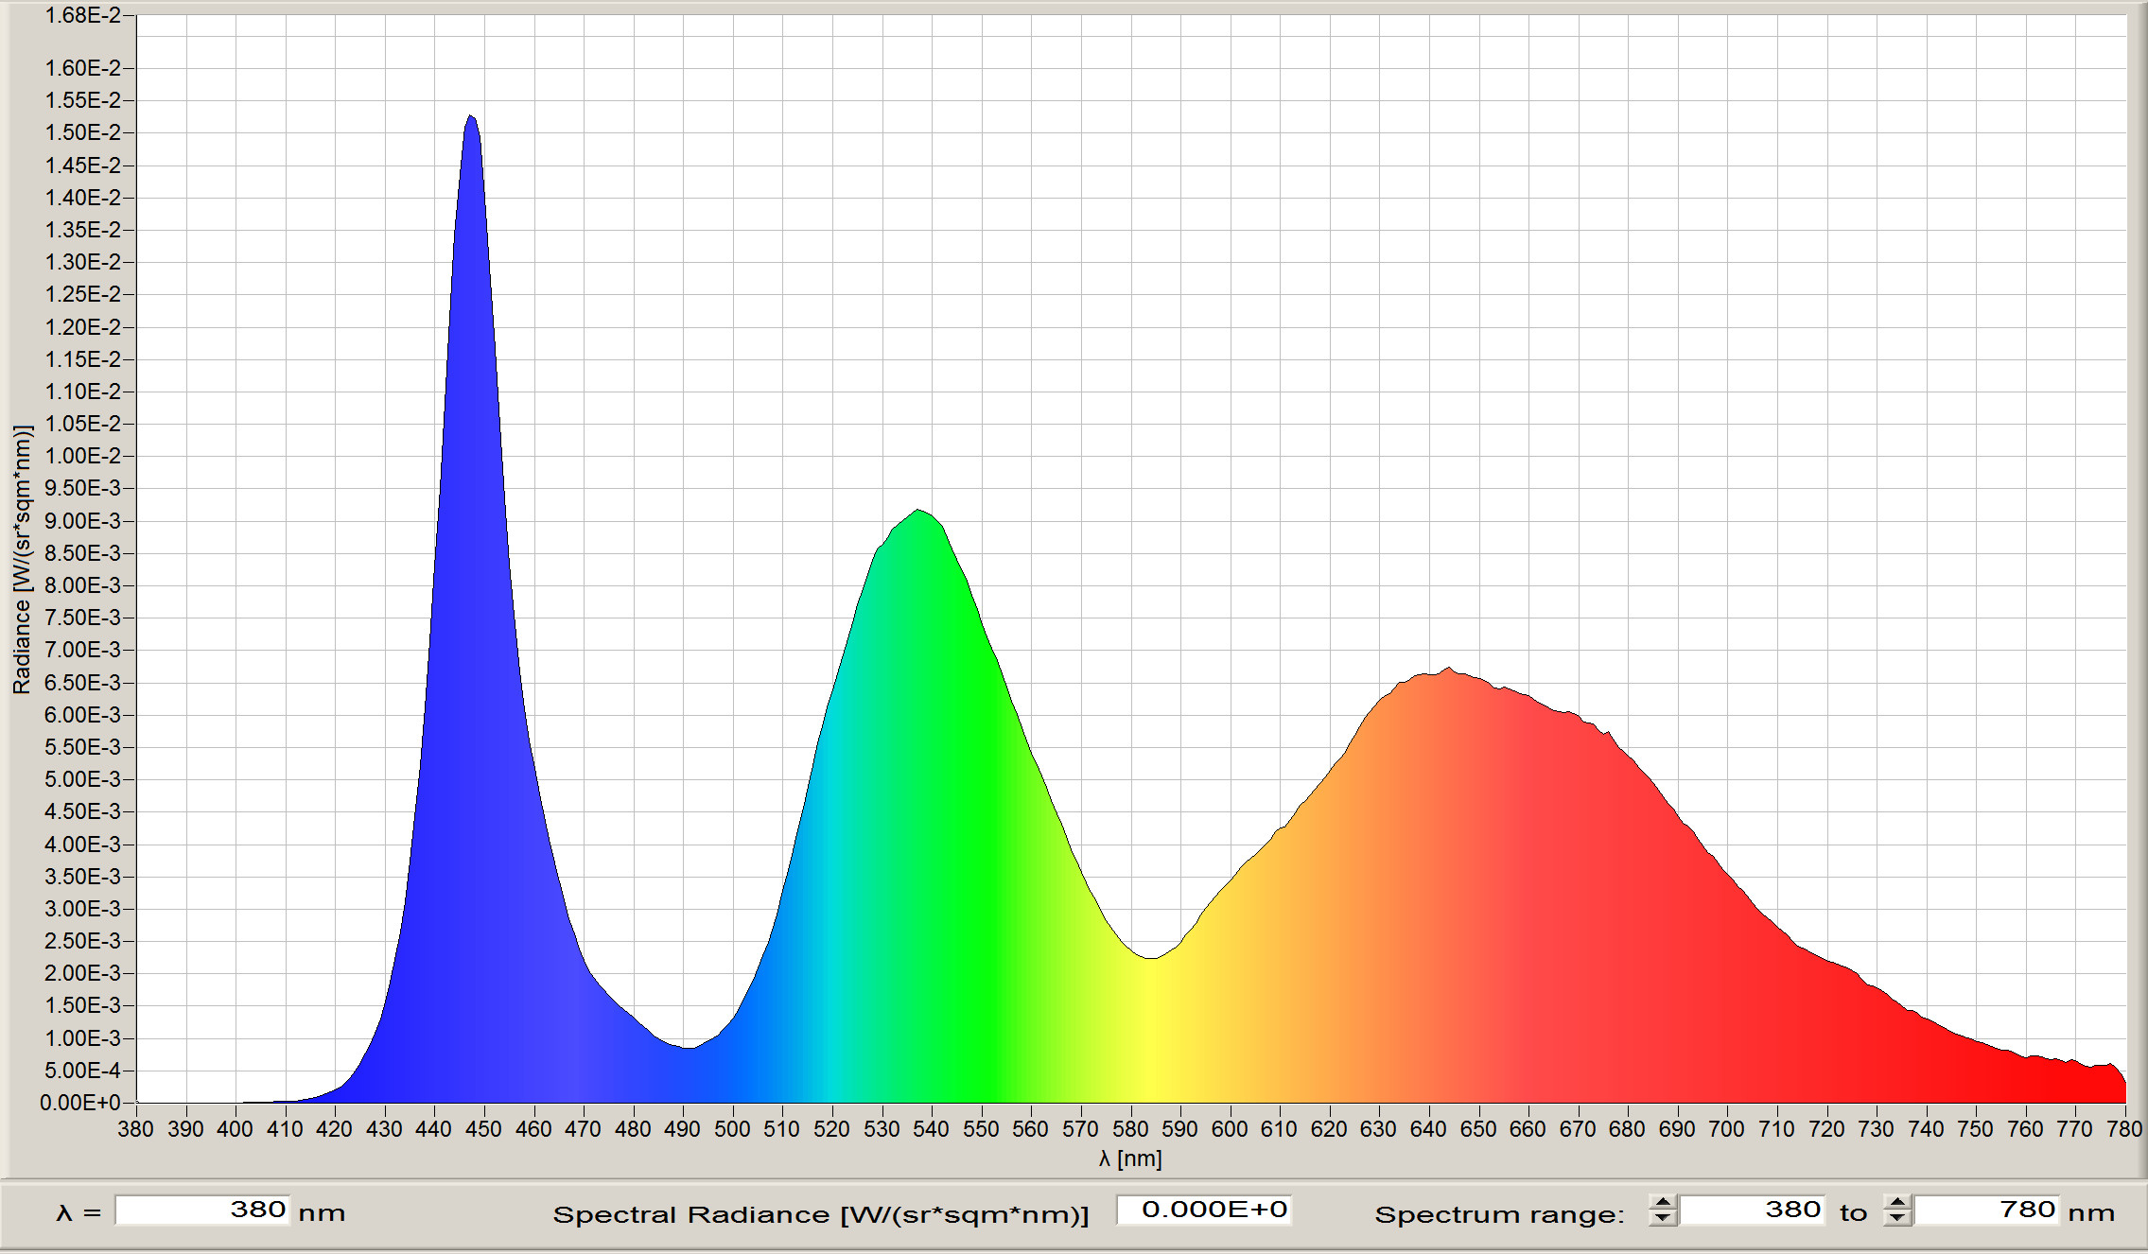Decrement the spectrum range start value
This screenshot has height=1254, width=2148.
coord(1662,1218)
